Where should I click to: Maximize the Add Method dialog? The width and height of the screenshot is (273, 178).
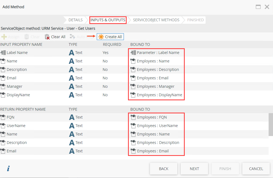coord(258,7)
